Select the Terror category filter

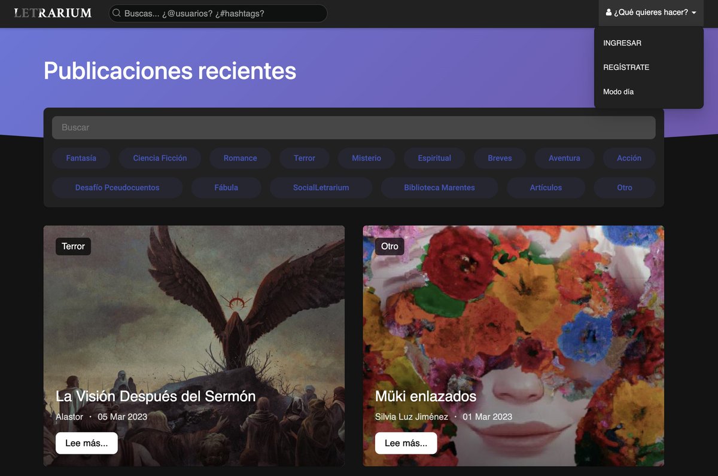tap(304, 158)
